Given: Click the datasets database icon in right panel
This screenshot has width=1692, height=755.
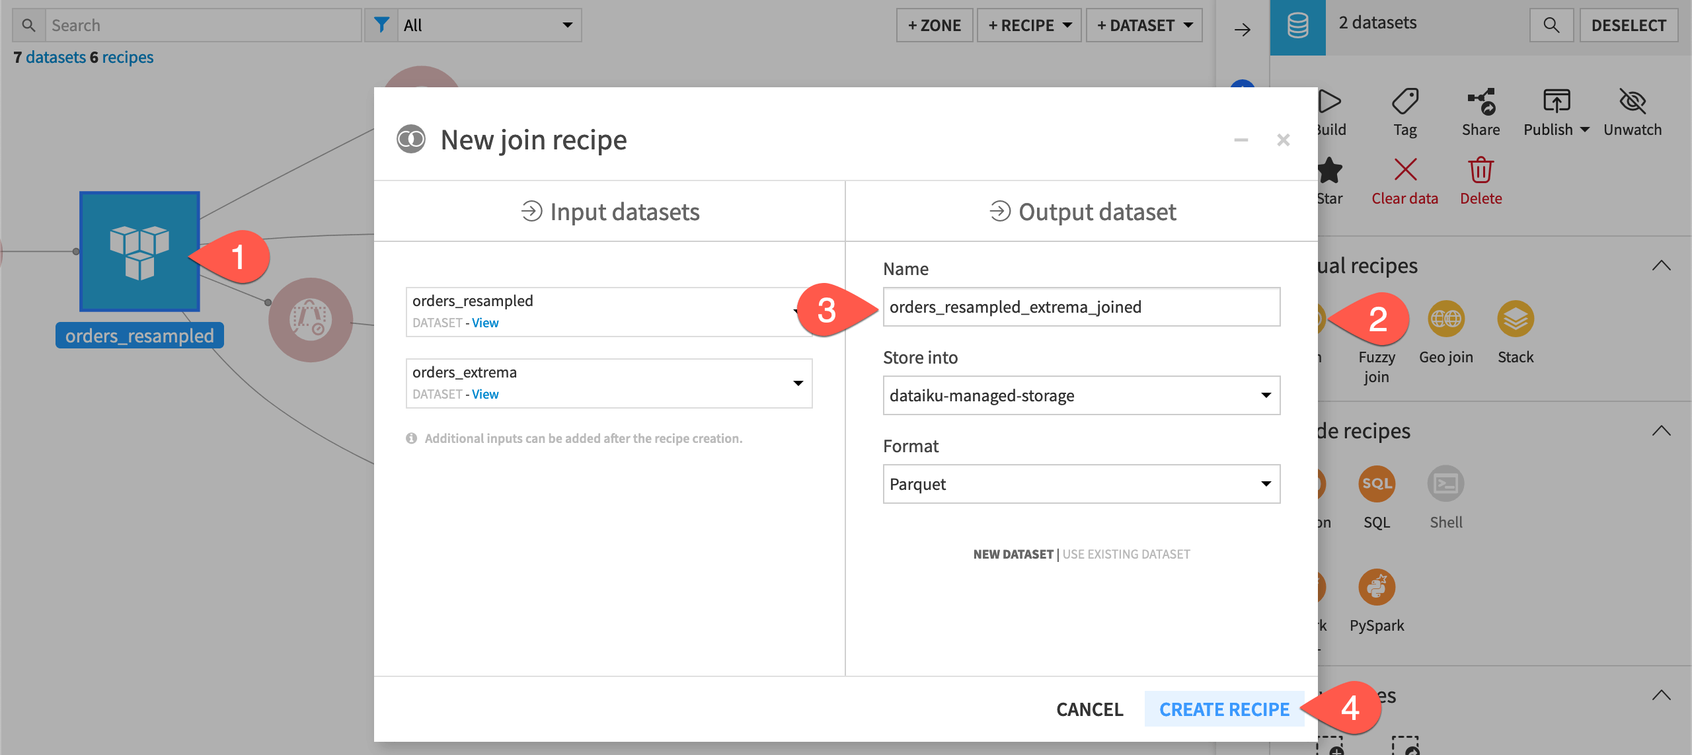Looking at the screenshot, I should (x=1297, y=26).
